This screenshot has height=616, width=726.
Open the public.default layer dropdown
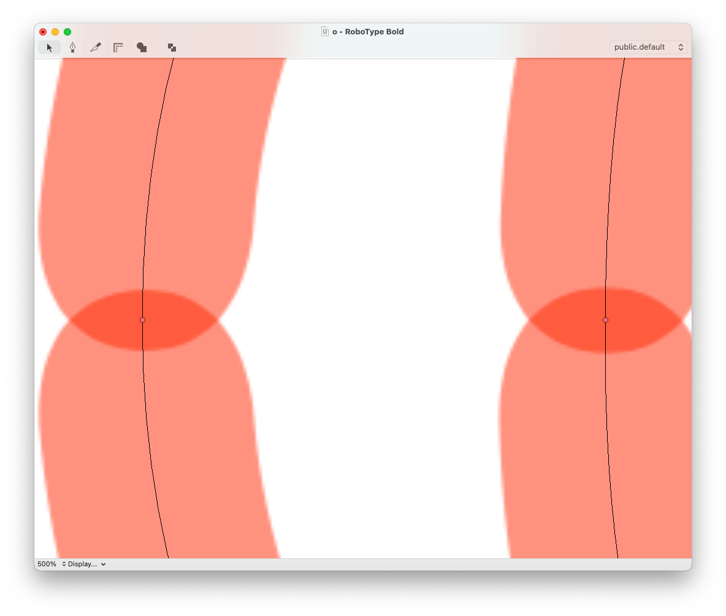point(648,47)
